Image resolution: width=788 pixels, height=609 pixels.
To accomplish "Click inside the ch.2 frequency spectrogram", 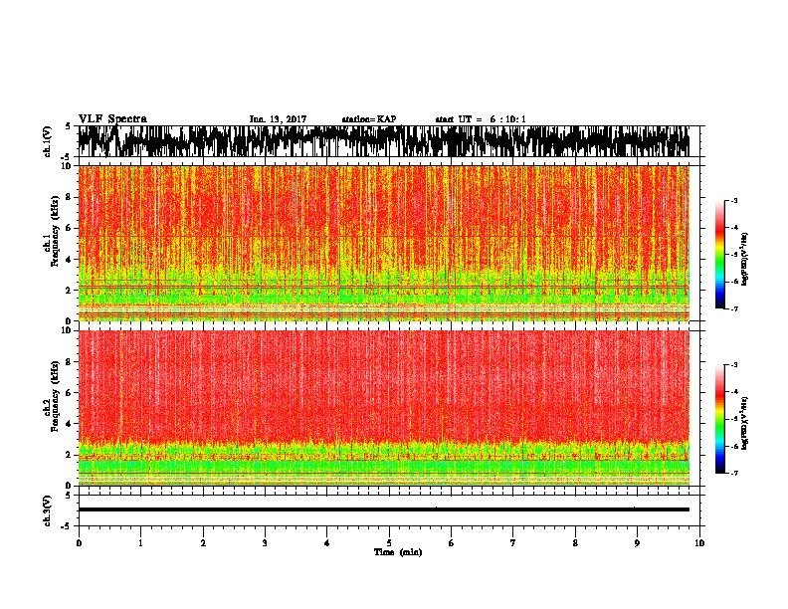I will (x=383, y=408).
